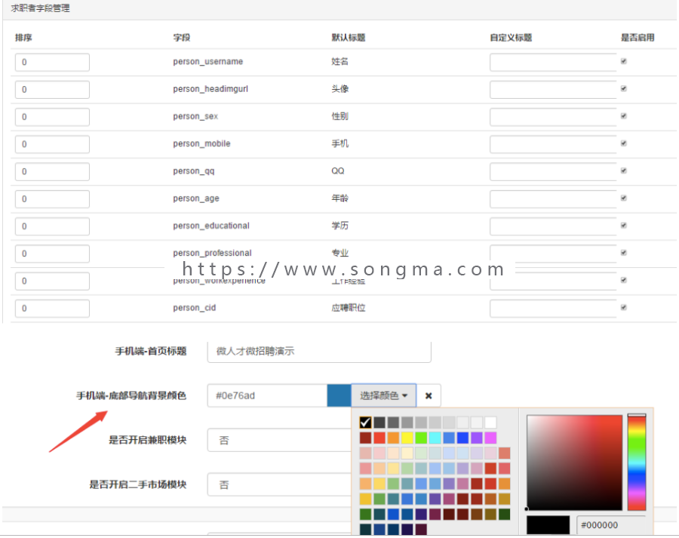The width and height of the screenshot is (679, 538).
Task: Click the custom title field for 姓名 row
Action: pyautogui.click(x=553, y=63)
